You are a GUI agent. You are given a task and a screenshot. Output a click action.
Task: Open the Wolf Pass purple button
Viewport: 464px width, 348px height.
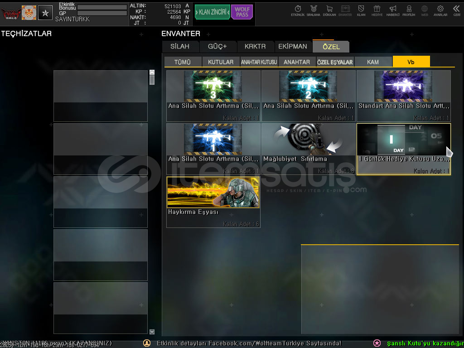pos(242,12)
